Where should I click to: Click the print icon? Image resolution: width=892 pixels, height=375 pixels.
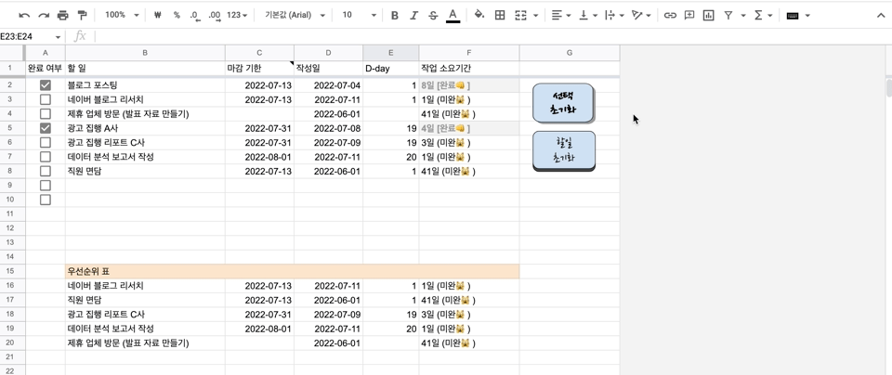pos(63,16)
